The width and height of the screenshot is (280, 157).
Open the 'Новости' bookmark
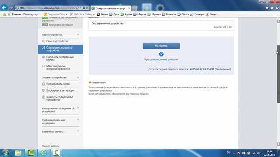coord(169,14)
